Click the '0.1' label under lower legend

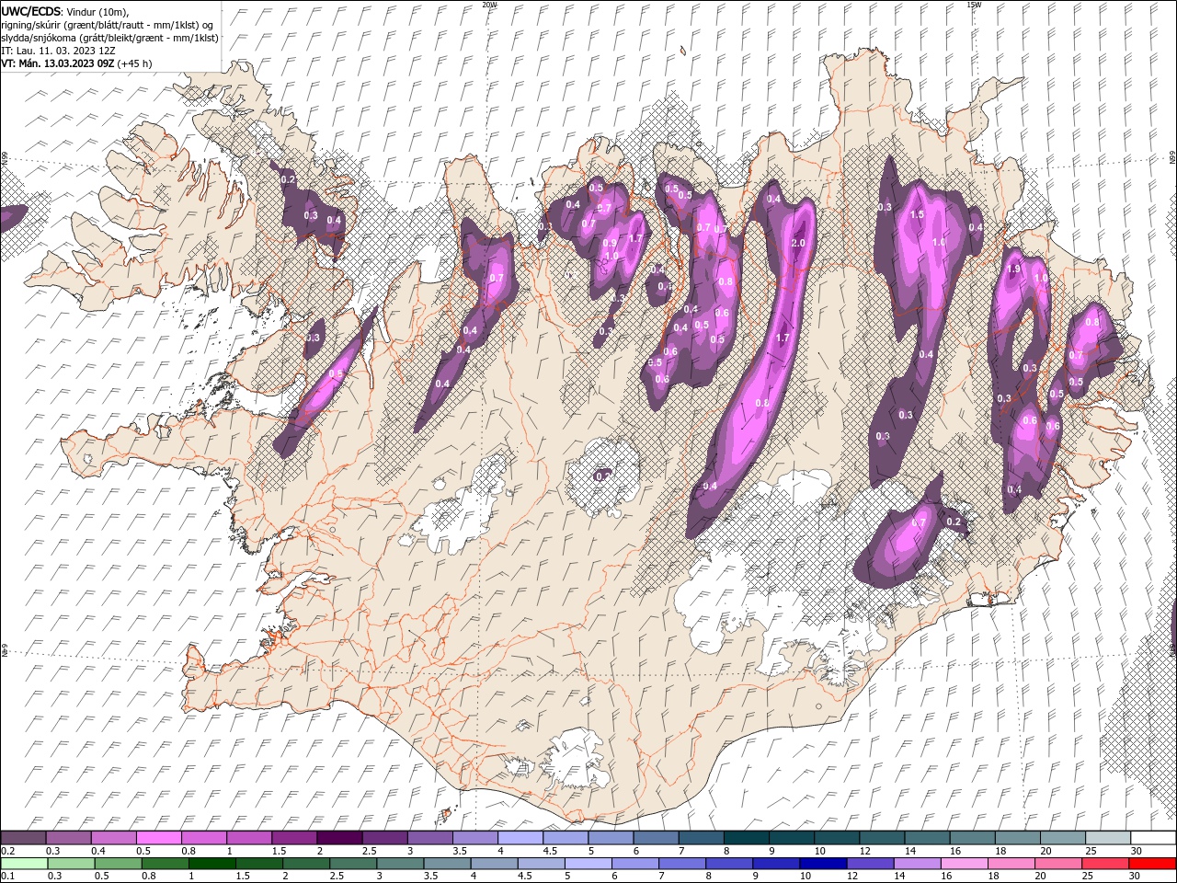point(6,876)
